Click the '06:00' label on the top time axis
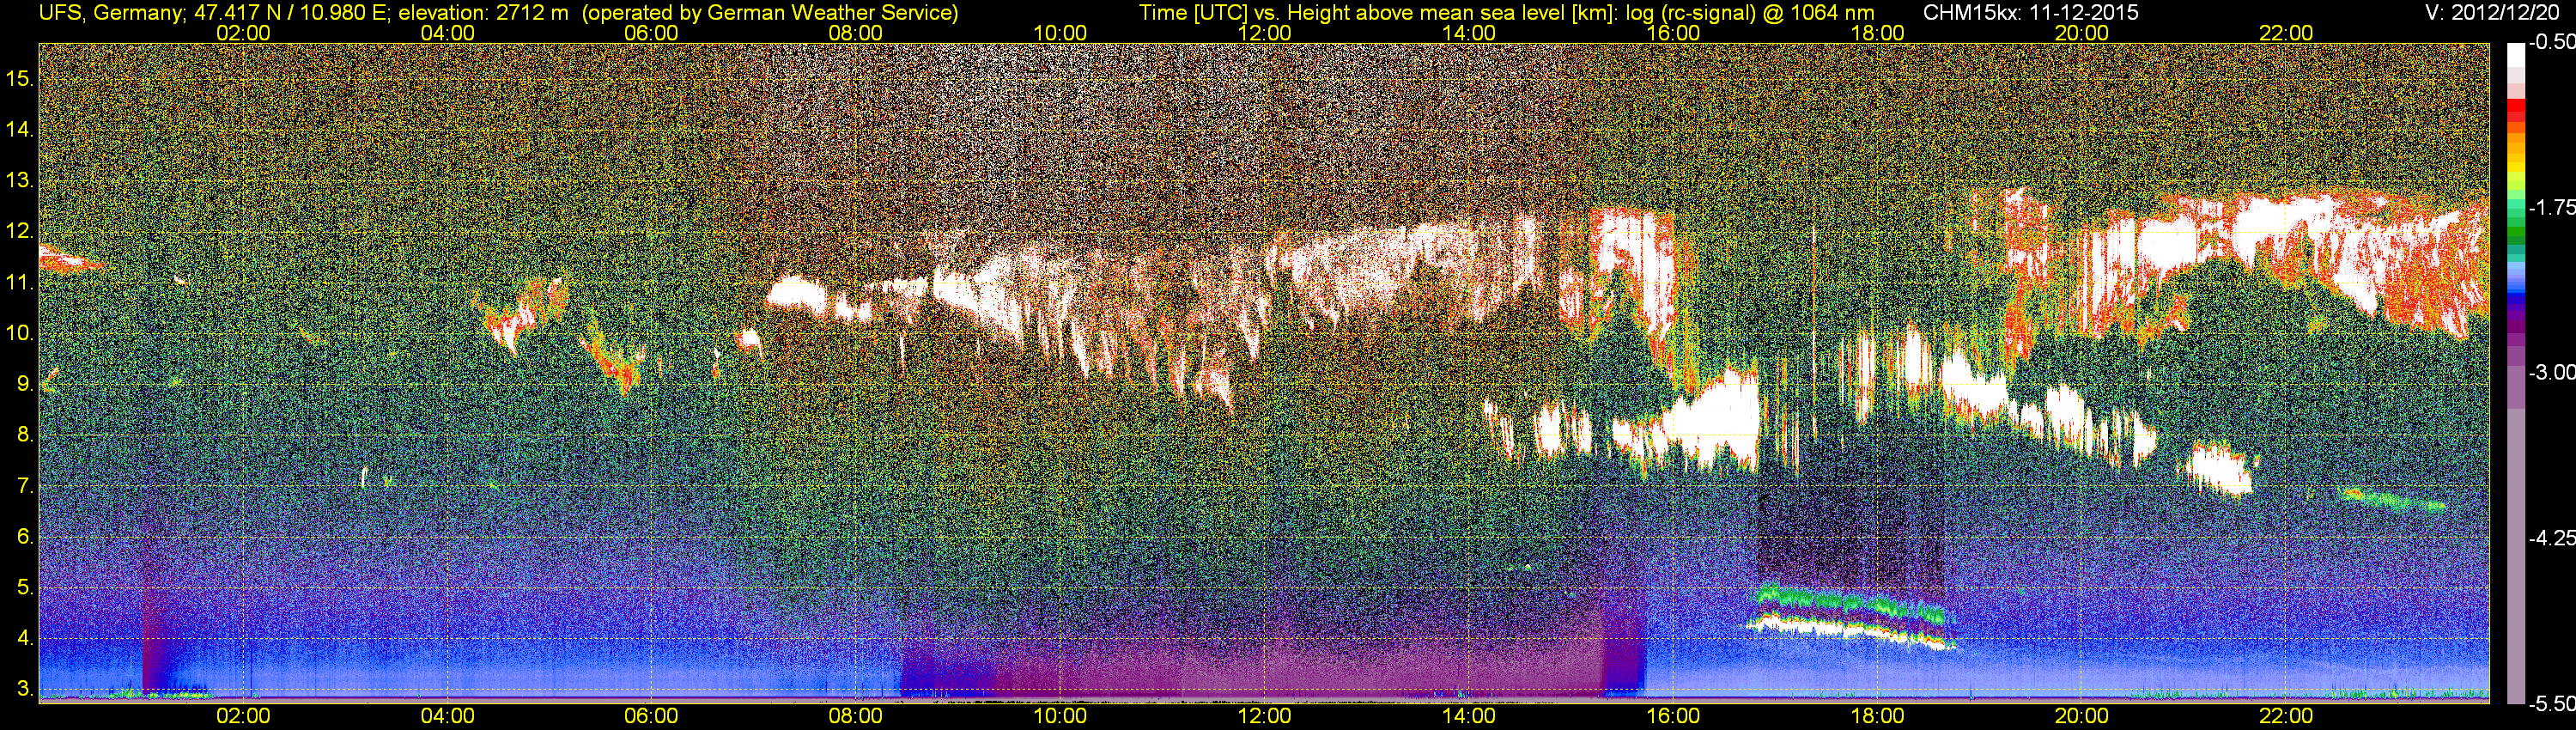 [651, 33]
